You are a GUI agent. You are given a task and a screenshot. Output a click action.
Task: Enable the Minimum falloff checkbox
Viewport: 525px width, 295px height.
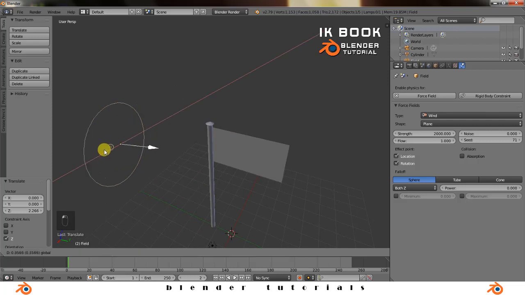[x=396, y=196]
